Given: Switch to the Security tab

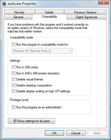Looking at the screenshot, I should point(20,12).
